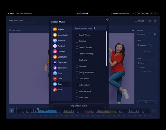Play the video from the timeline
Screen dimensions: 166x130
[x=12, y=111]
